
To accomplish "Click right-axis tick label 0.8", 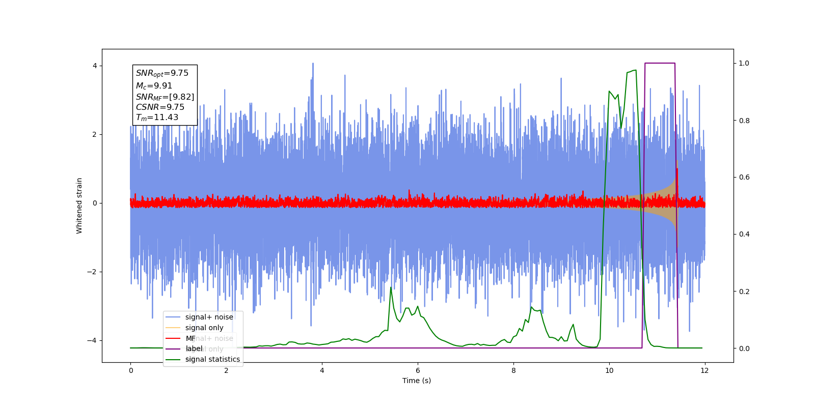I will pos(744,121).
